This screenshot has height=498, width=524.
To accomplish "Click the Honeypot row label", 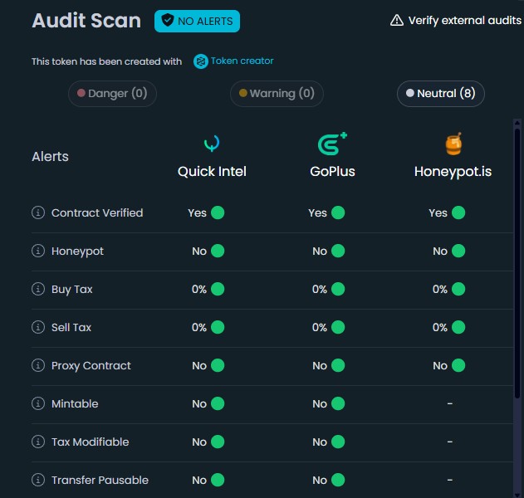I will tap(77, 251).
